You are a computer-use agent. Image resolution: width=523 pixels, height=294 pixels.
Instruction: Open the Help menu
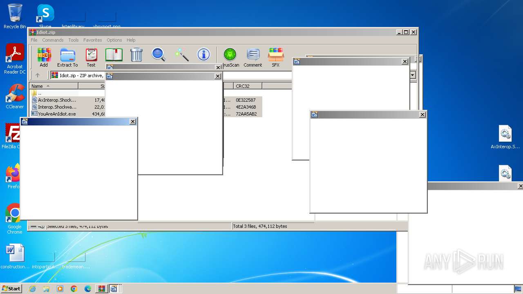point(131,40)
